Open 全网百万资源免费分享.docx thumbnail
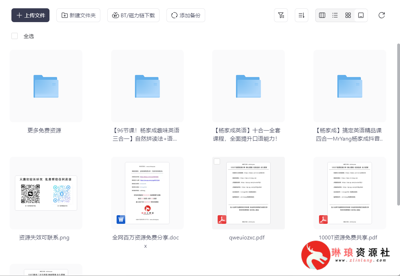 click(147, 193)
